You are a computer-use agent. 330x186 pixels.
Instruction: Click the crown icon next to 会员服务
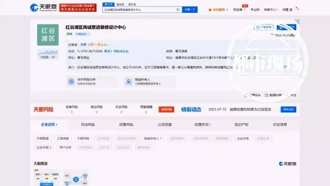click(x=210, y=10)
